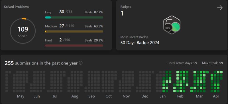228x104 pixels.
Task: Click the Medium 27 solved count
Action: (62, 26)
